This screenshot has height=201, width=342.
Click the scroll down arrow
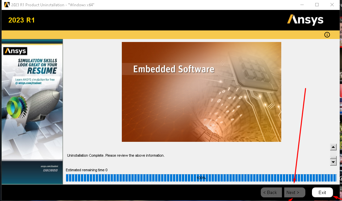point(333,162)
